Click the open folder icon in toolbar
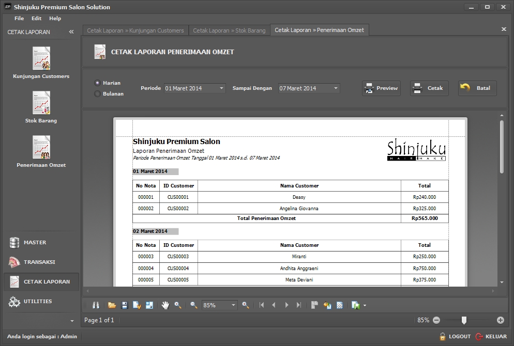The width and height of the screenshot is (514, 346). click(112, 305)
